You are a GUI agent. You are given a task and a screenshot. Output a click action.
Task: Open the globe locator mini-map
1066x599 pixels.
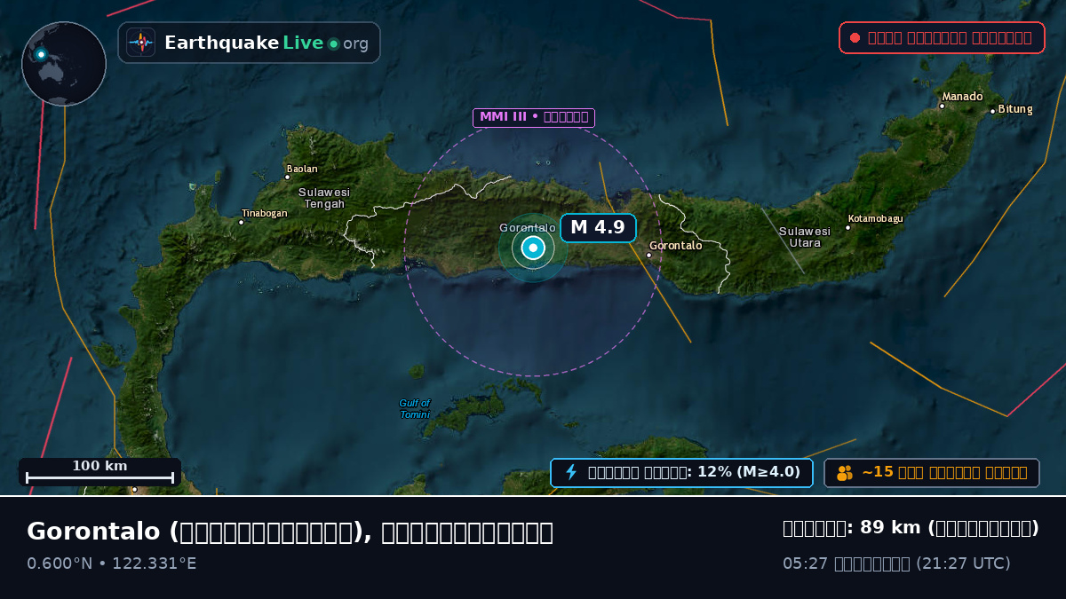click(x=64, y=64)
